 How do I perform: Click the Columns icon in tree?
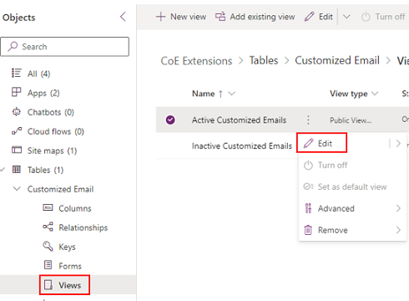(x=48, y=207)
